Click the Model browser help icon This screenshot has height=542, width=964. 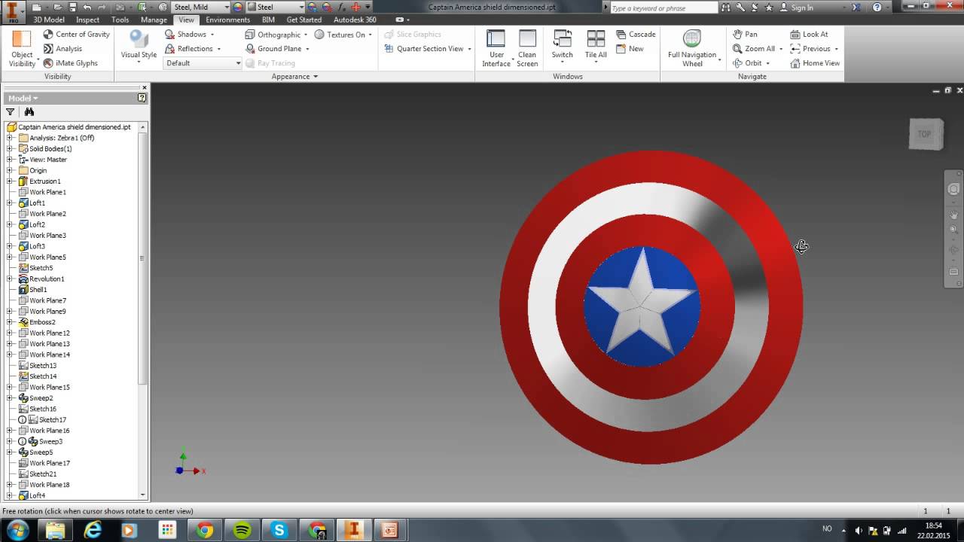[x=142, y=98]
